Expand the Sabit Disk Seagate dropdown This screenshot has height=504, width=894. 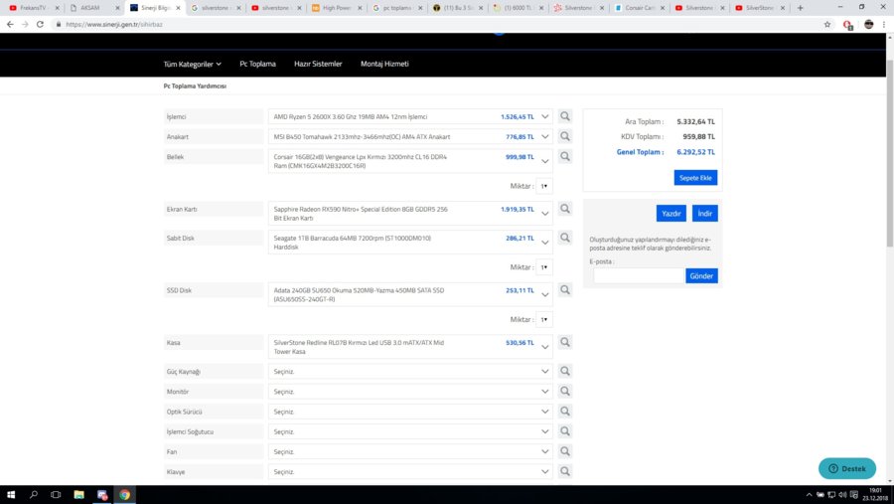pyautogui.click(x=410, y=242)
